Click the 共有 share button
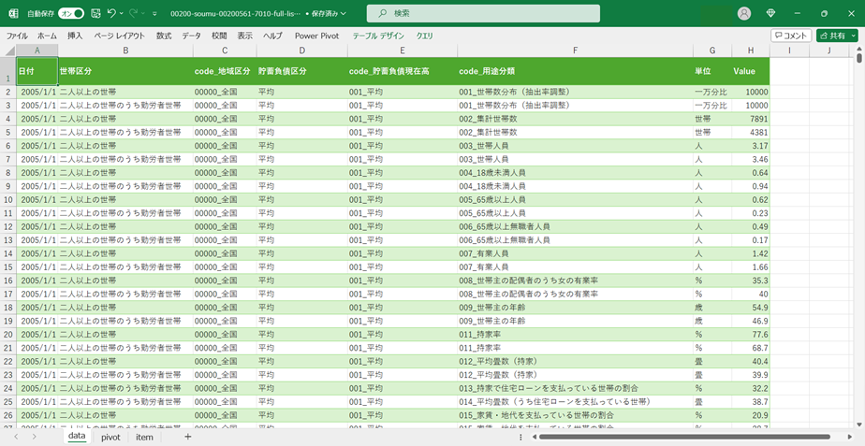865x446 pixels. coord(837,36)
